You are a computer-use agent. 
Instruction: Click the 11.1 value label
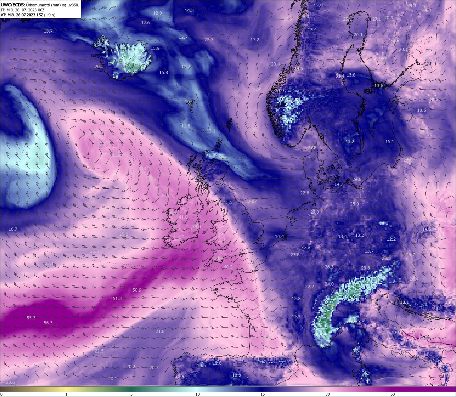click(x=404, y=302)
